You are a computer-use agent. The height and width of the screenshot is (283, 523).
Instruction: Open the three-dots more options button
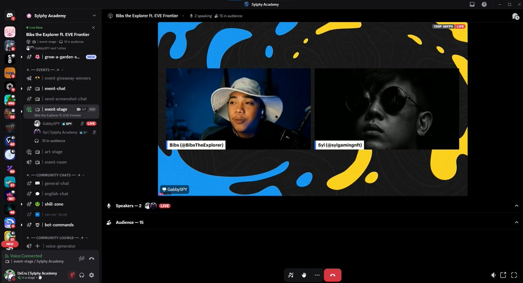(x=317, y=275)
